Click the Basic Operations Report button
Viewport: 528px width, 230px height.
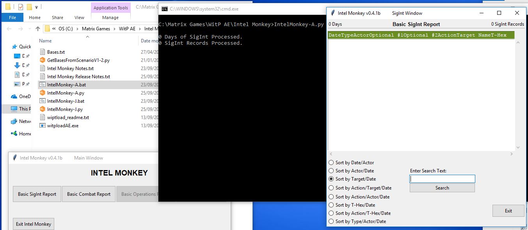point(138,194)
